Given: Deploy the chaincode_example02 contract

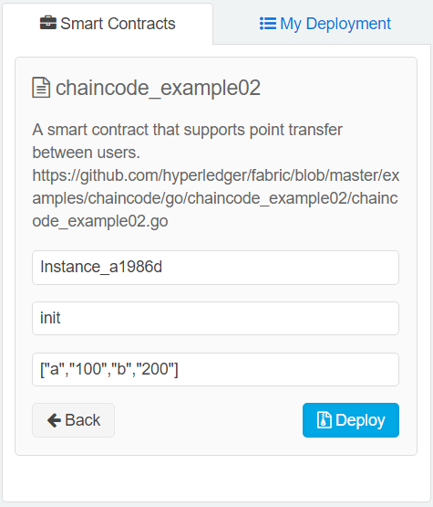Looking at the screenshot, I should click(x=351, y=420).
